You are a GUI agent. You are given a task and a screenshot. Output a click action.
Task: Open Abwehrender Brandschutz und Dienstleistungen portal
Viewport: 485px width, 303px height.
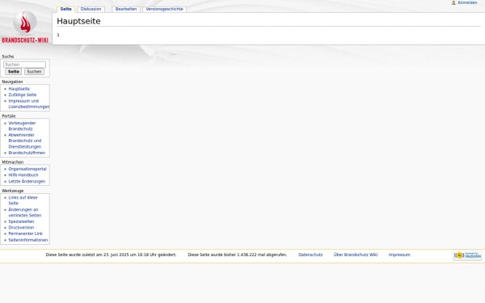coord(25,141)
